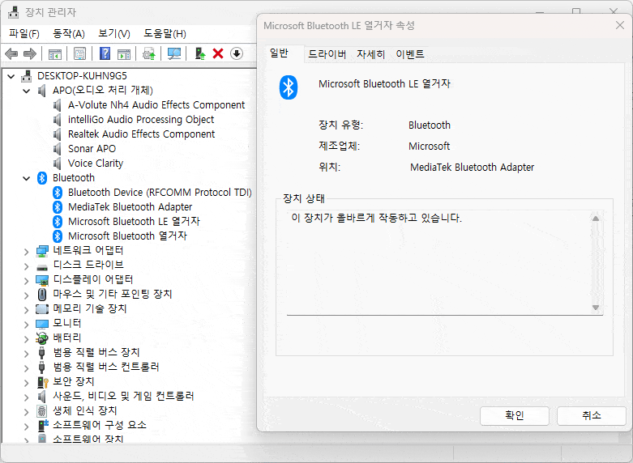Switch to the 이벤트 tab

click(x=409, y=54)
